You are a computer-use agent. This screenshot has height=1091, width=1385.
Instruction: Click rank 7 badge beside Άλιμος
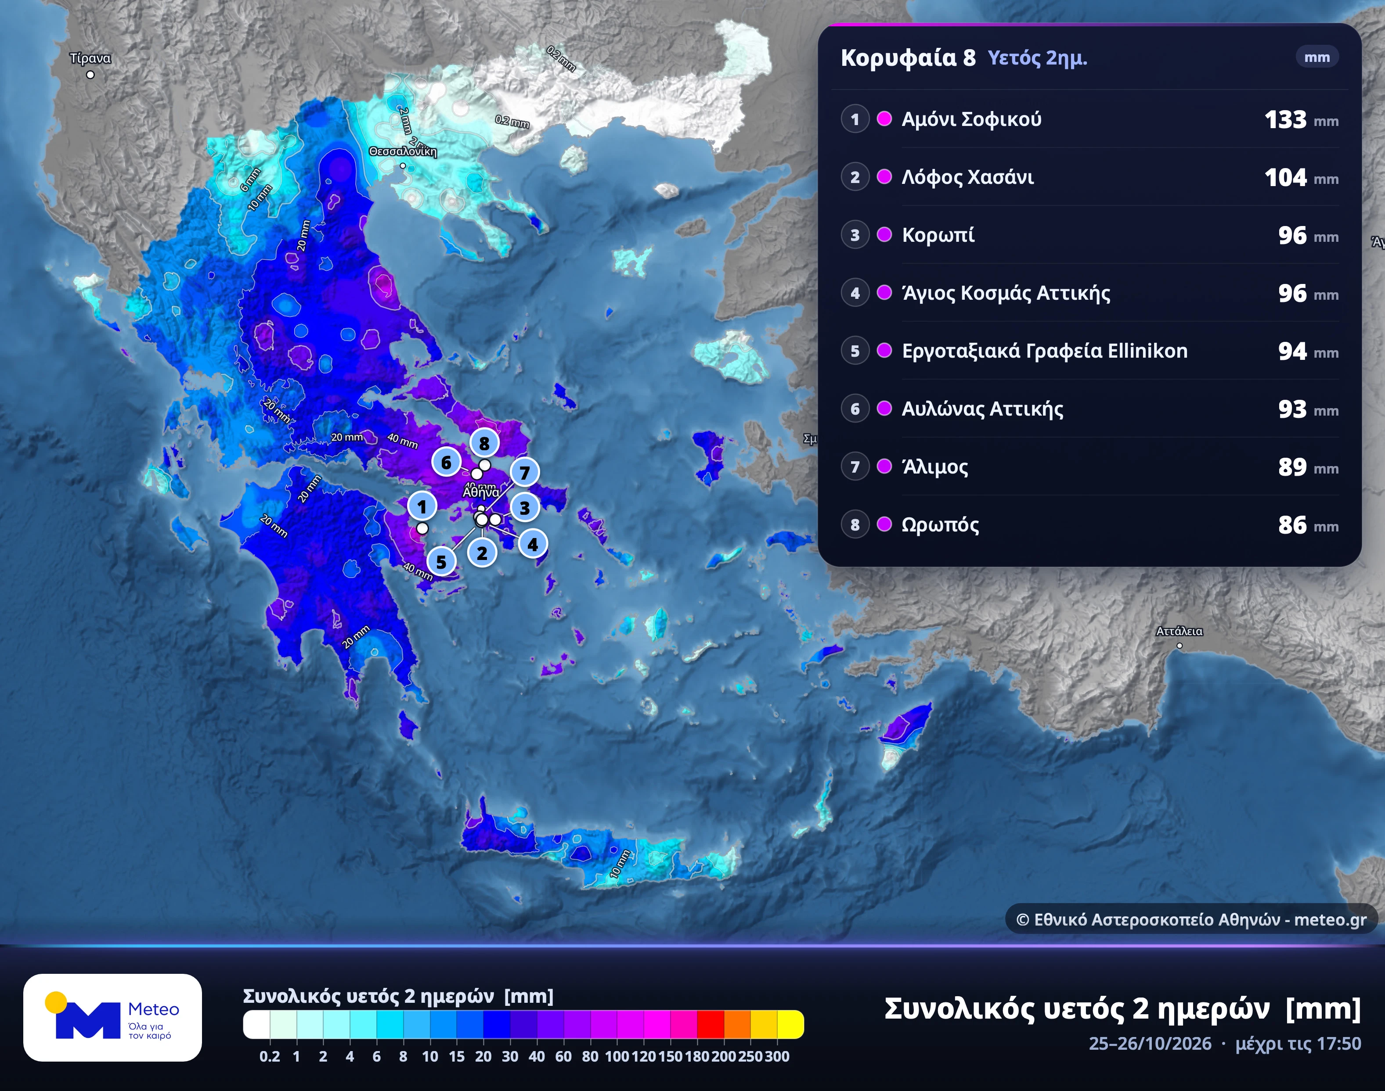(855, 467)
